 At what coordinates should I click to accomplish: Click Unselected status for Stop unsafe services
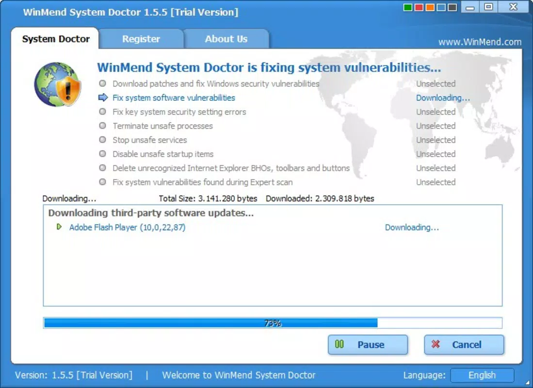[436, 140]
